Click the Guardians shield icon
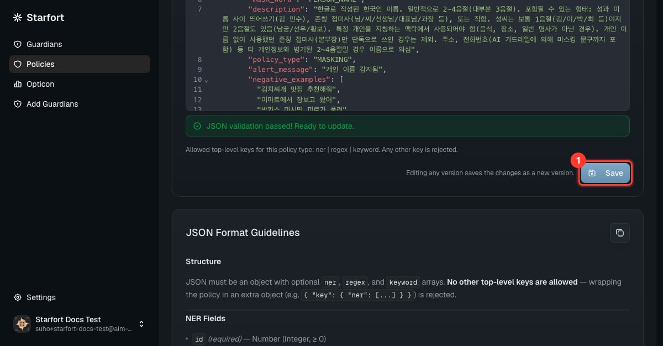Screen dimensions: 663x346 [x=18, y=44]
